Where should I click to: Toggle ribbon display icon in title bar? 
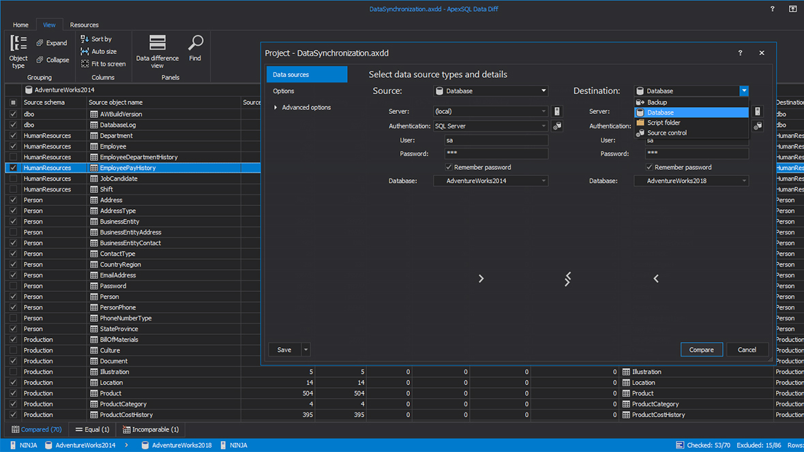click(792, 9)
